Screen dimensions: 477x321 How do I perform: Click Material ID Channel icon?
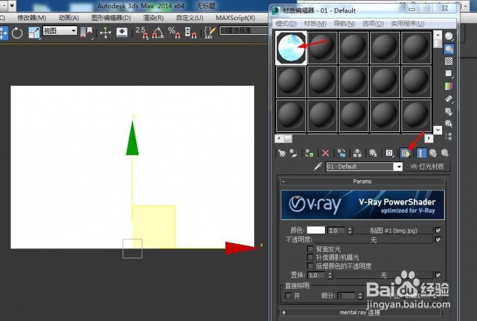point(389,153)
